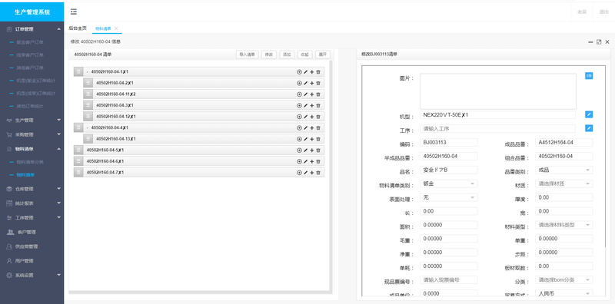Focus the 品名 field showing 安全ドアB

448,170
